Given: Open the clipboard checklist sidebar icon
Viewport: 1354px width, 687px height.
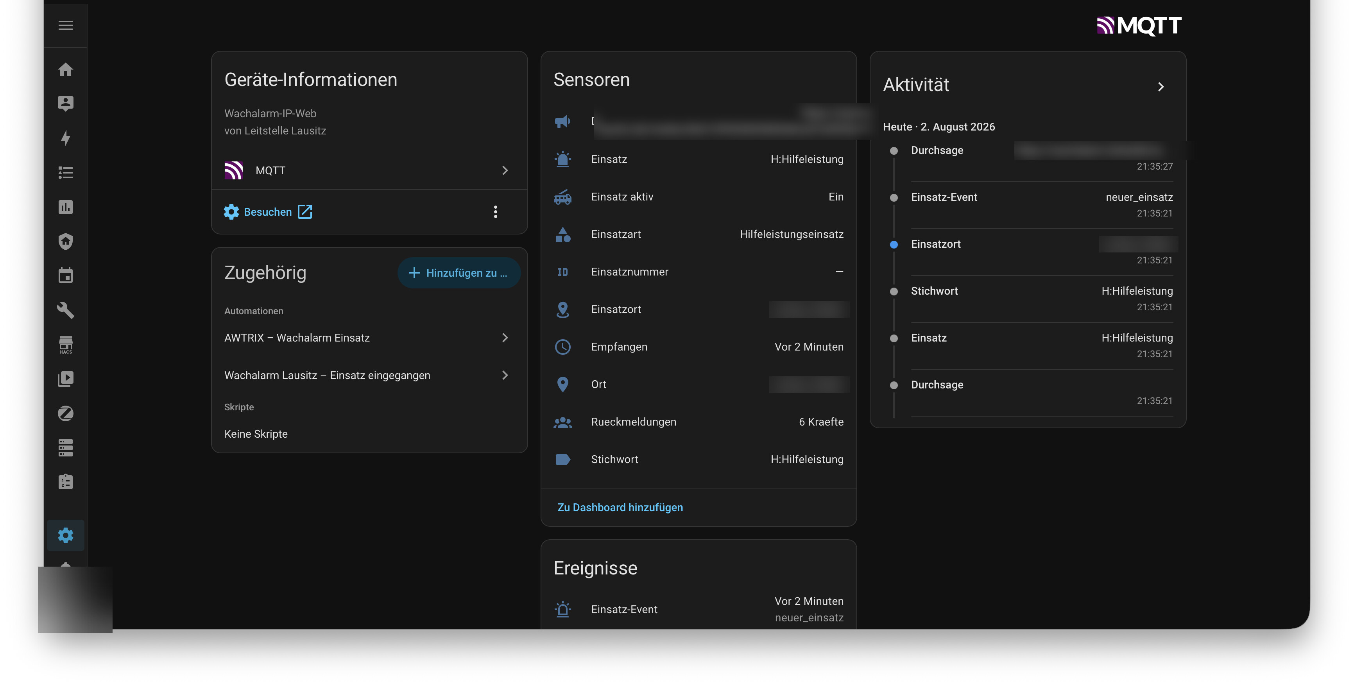Looking at the screenshot, I should click(x=65, y=482).
